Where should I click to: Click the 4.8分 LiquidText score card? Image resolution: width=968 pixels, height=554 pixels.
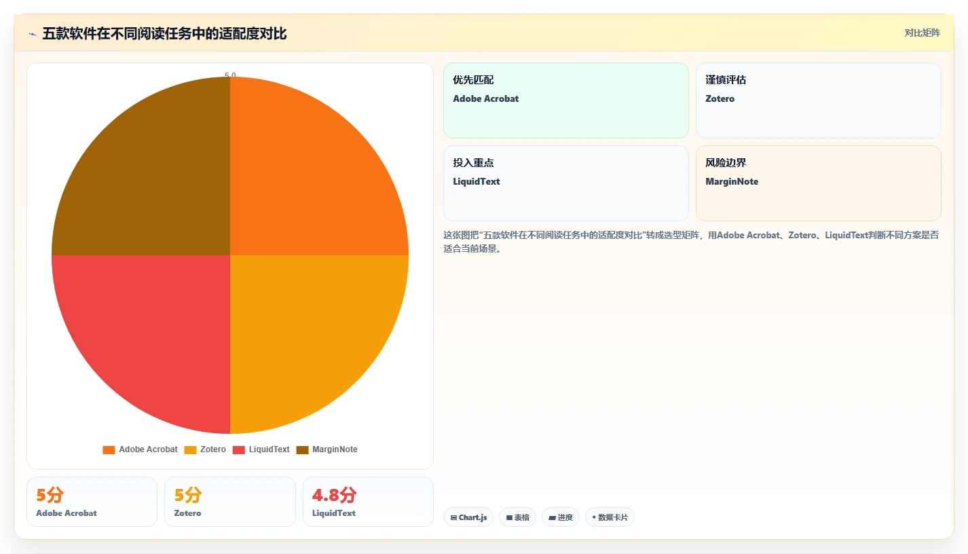(368, 502)
